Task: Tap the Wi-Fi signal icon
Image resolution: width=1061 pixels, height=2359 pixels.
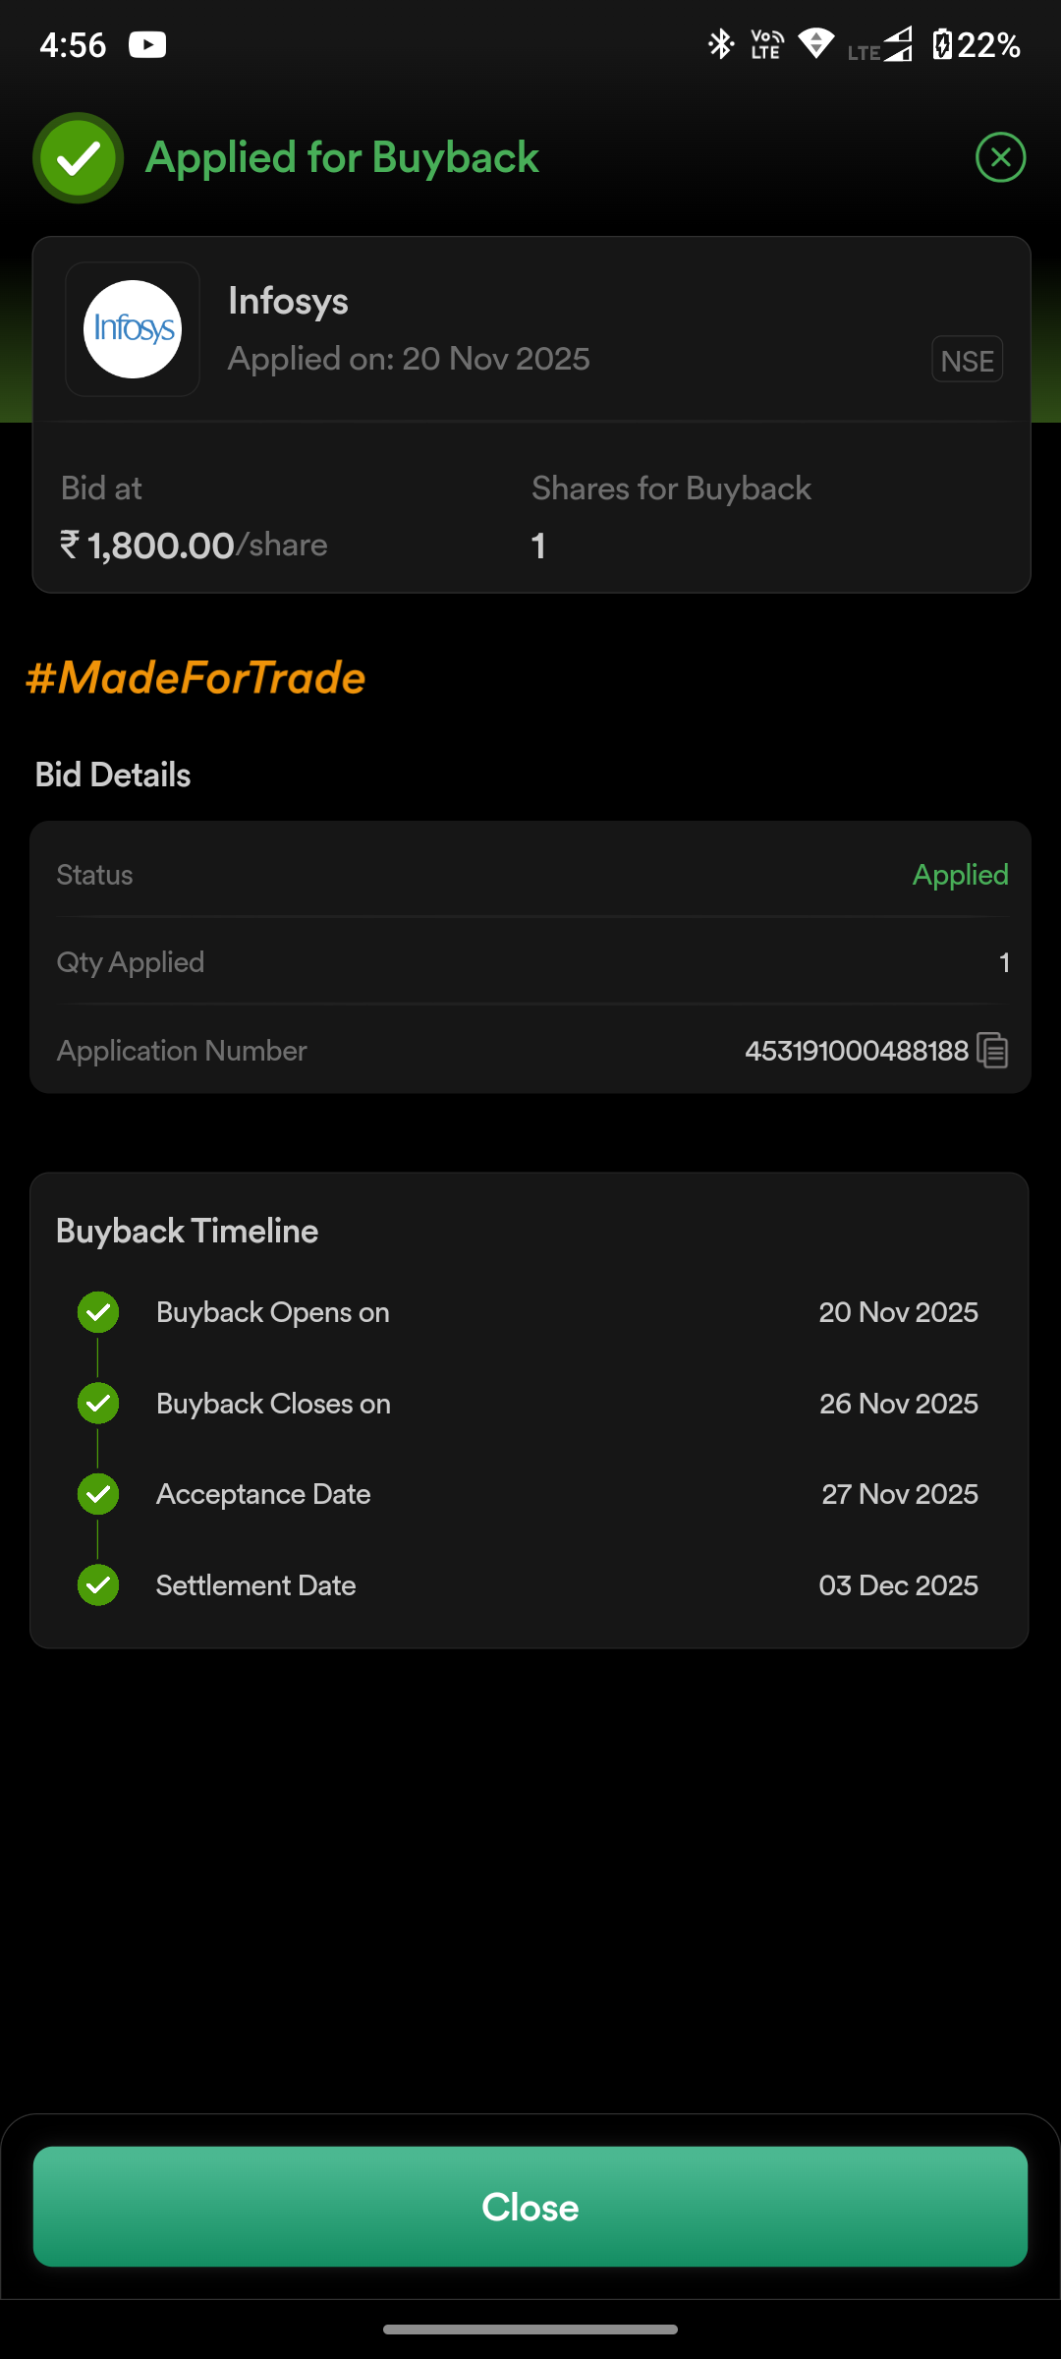Action: coord(815,43)
